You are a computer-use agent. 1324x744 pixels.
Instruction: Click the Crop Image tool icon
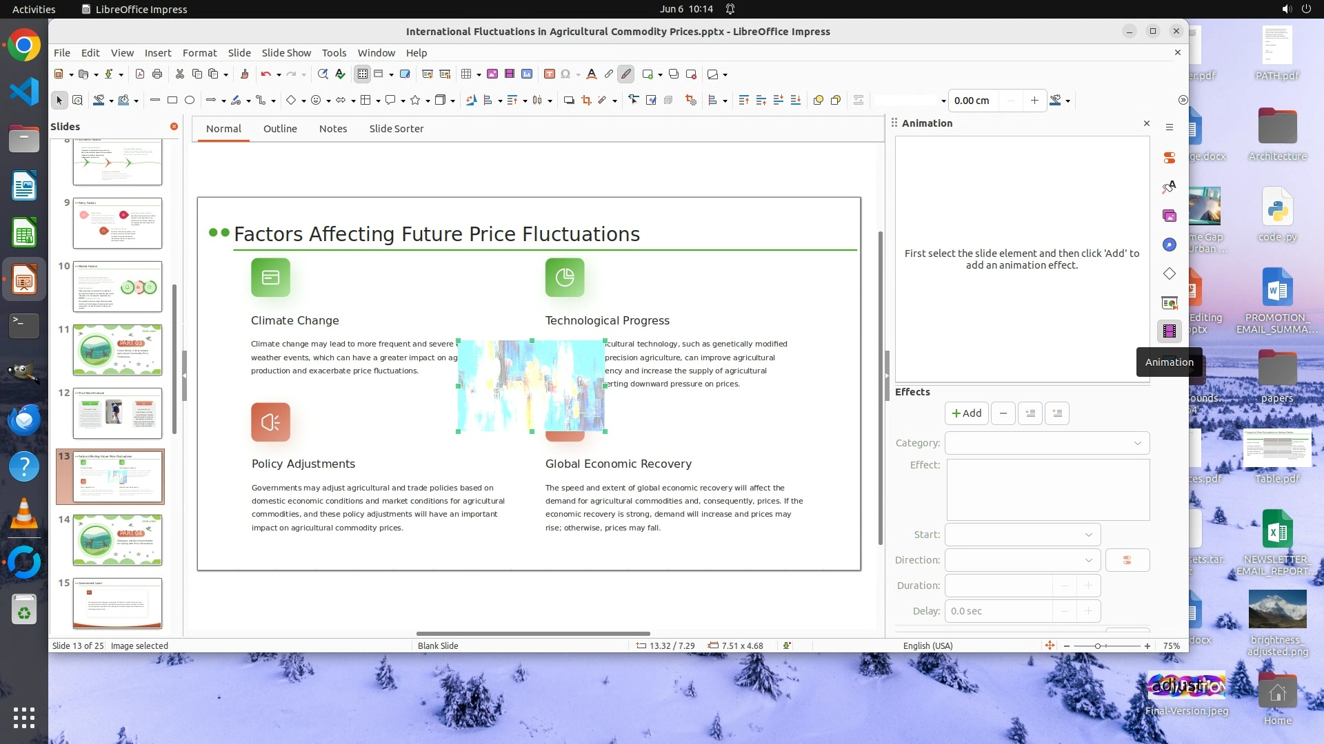[586, 101]
